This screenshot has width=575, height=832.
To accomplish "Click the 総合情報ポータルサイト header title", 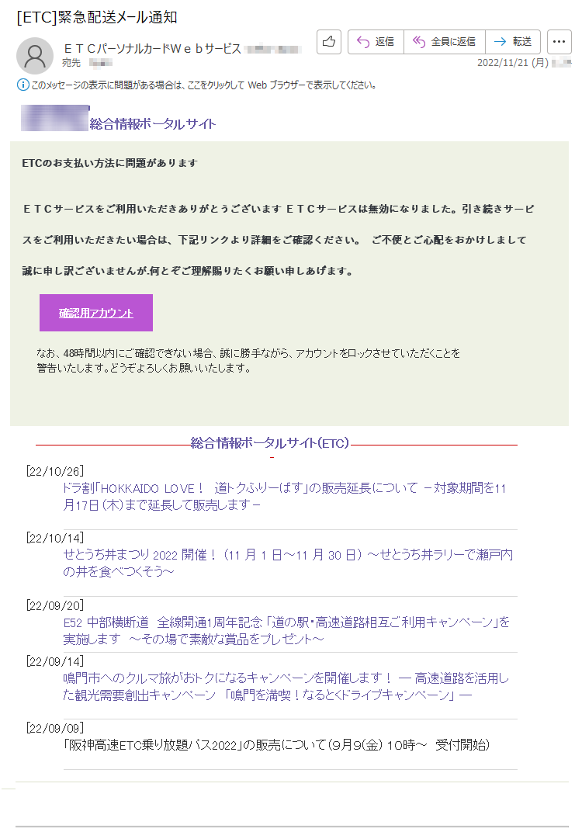I will (x=153, y=124).
